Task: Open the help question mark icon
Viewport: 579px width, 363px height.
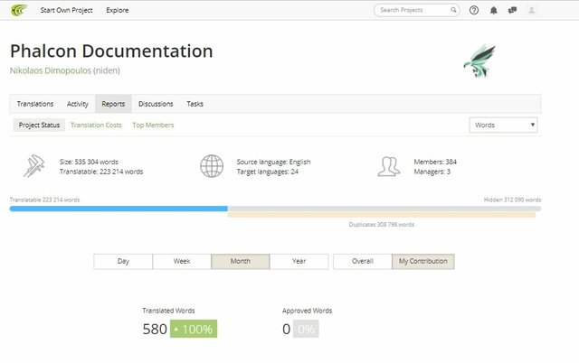Action: pos(474,10)
